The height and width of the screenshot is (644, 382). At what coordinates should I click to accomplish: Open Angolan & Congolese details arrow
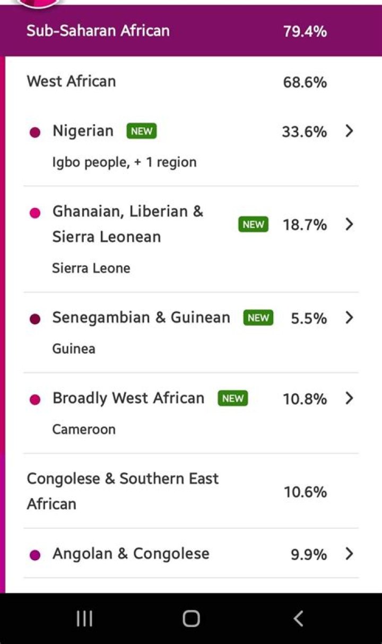tap(349, 554)
